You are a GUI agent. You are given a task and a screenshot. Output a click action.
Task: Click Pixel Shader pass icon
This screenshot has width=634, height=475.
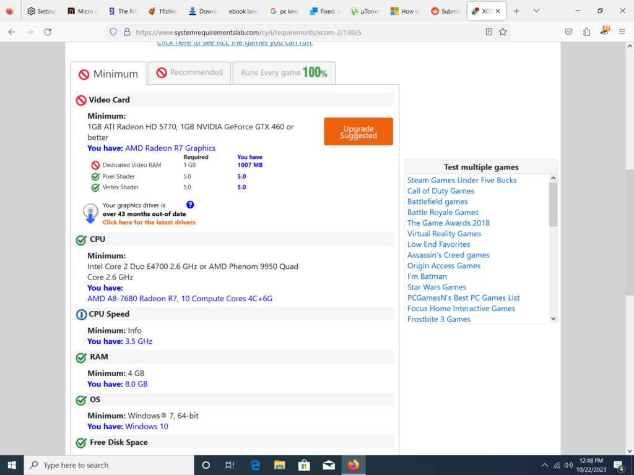point(95,176)
